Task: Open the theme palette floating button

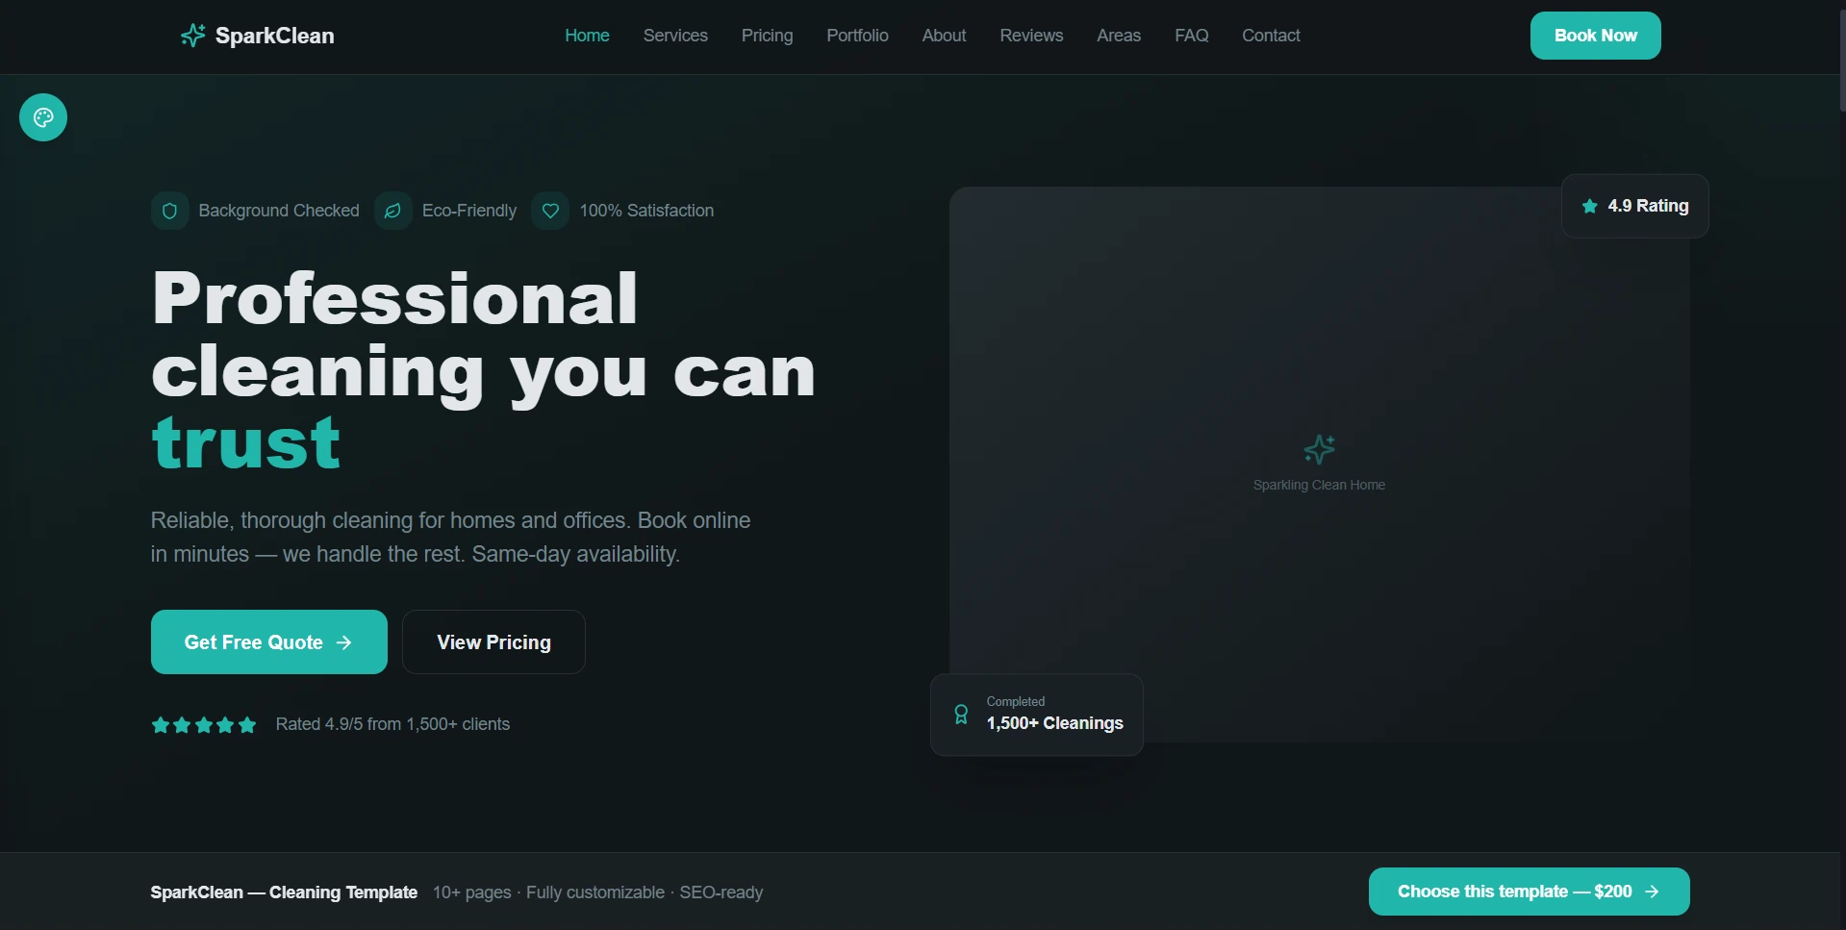Action: coord(43,117)
